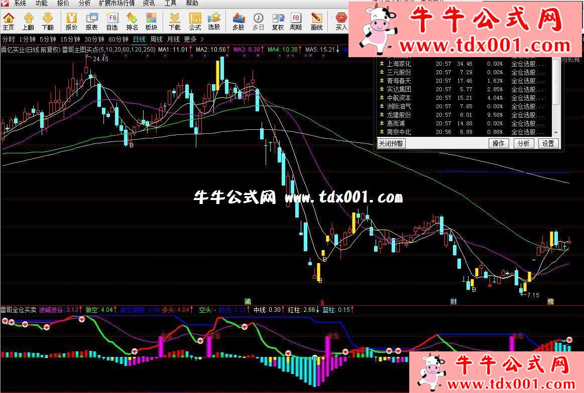Click the 24.45 high price marker
Image resolution: width=584 pixels, height=393 pixels.
point(100,59)
